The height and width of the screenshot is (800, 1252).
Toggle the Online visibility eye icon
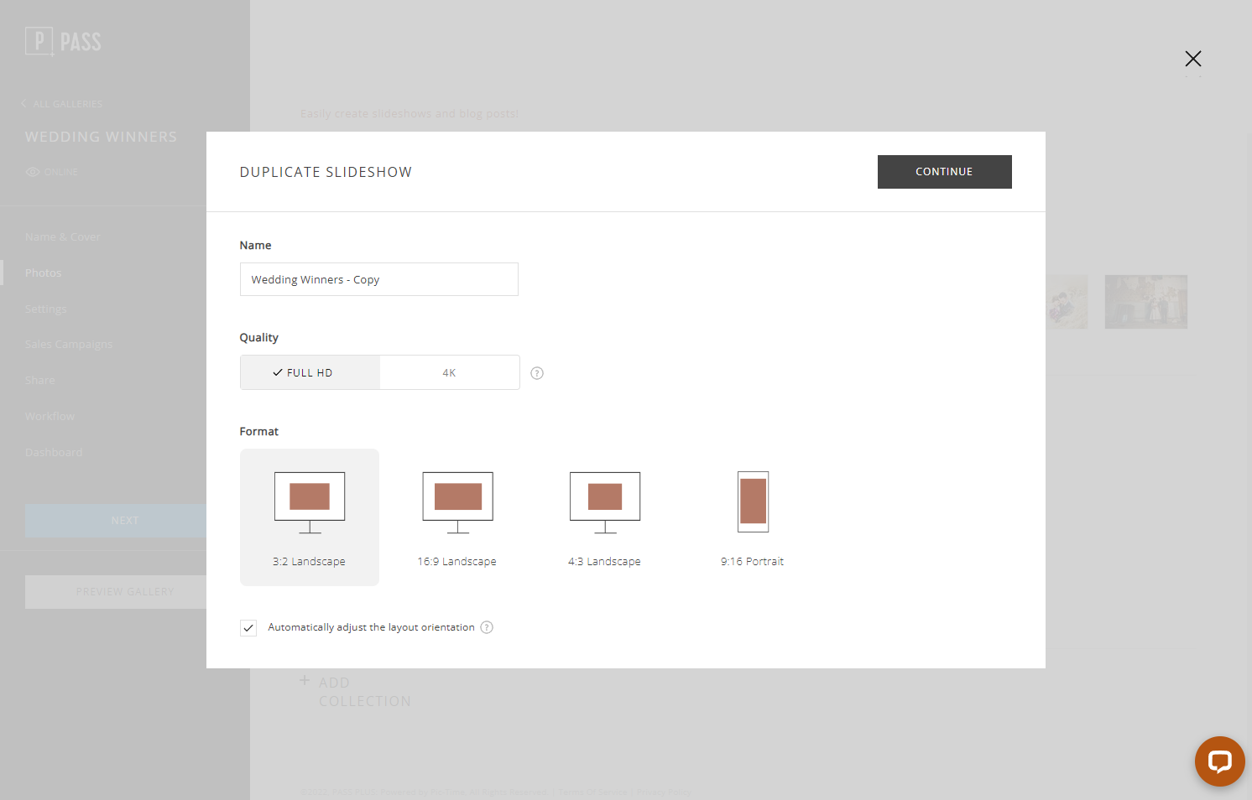(x=33, y=172)
